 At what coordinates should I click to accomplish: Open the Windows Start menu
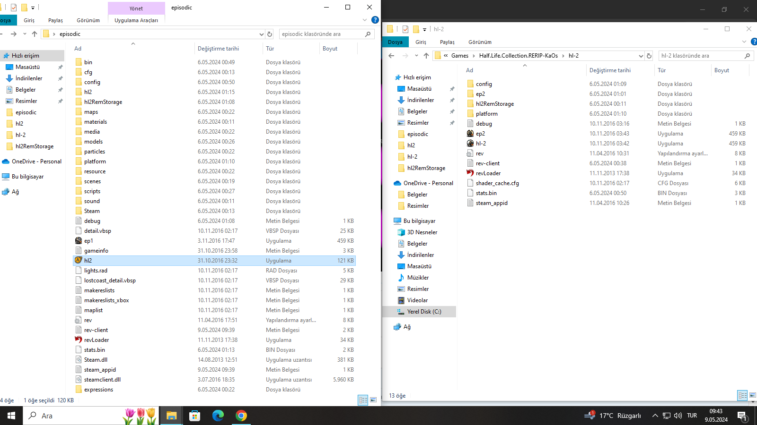tap(11, 416)
